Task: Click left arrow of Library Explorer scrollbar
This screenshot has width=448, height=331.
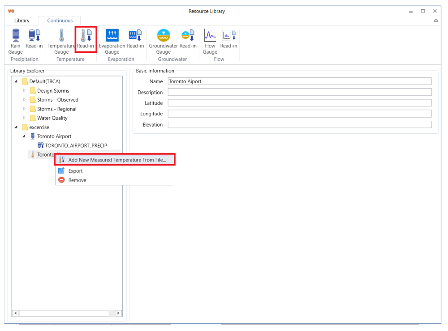Action: (15, 313)
